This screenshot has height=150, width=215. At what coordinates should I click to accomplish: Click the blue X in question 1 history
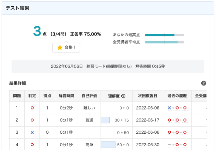point(169,108)
